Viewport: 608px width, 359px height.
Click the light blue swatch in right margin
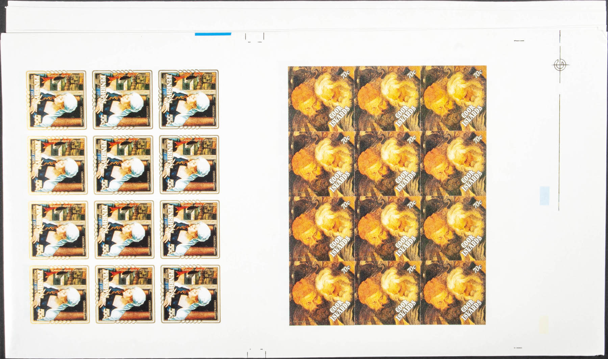(x=545, y=195)
